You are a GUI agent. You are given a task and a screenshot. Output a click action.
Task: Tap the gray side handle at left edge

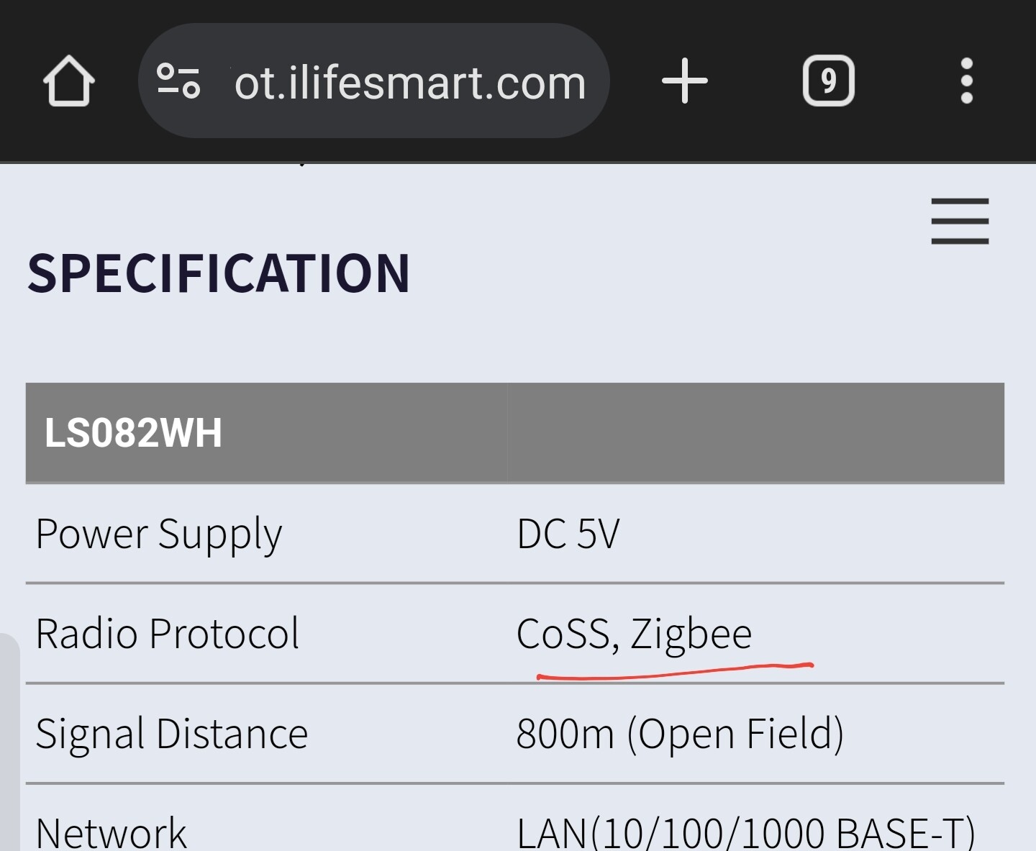pyautogui.click(x=9, y=741)
